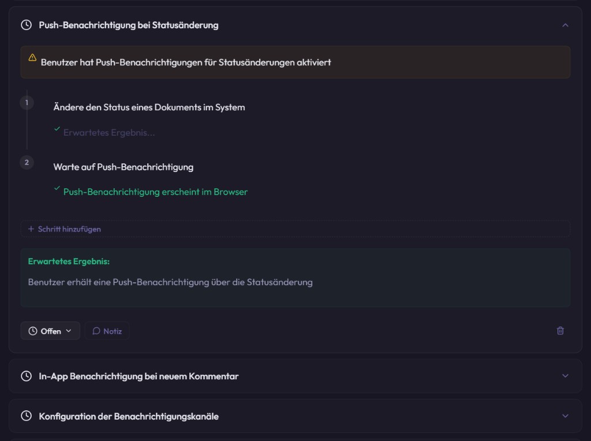This screenshot has width=591, height=441.
Task: Delete the test case with the trash icon
Action: tap(560, 331)
